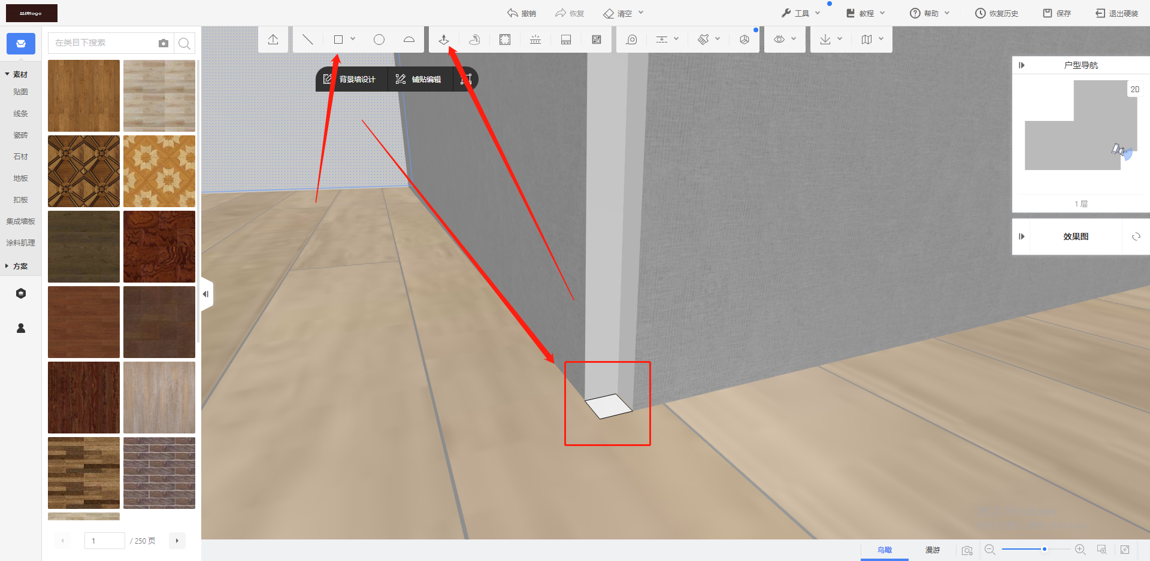This screenshot has width=1150, height=561.
Task: Collapse the 素材 tree section
Action: tap(7, 74)
